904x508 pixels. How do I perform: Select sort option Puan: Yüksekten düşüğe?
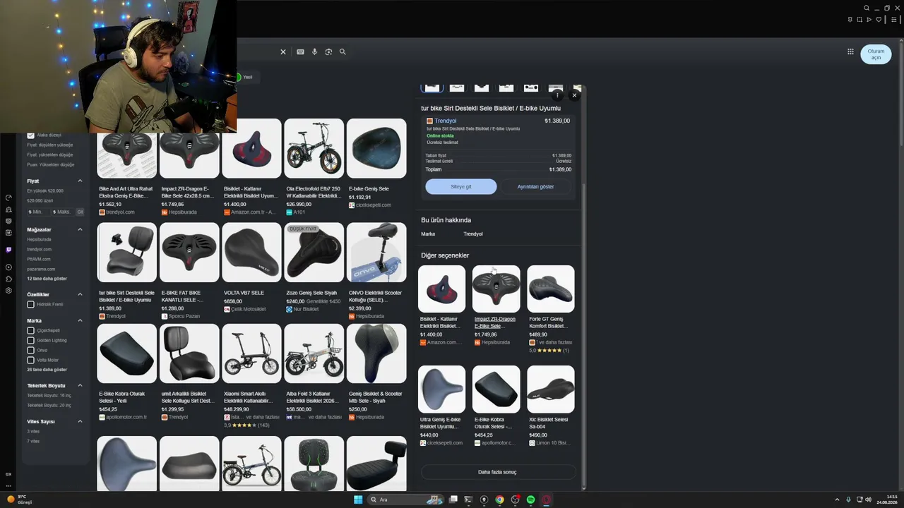[x=51, y=164]
